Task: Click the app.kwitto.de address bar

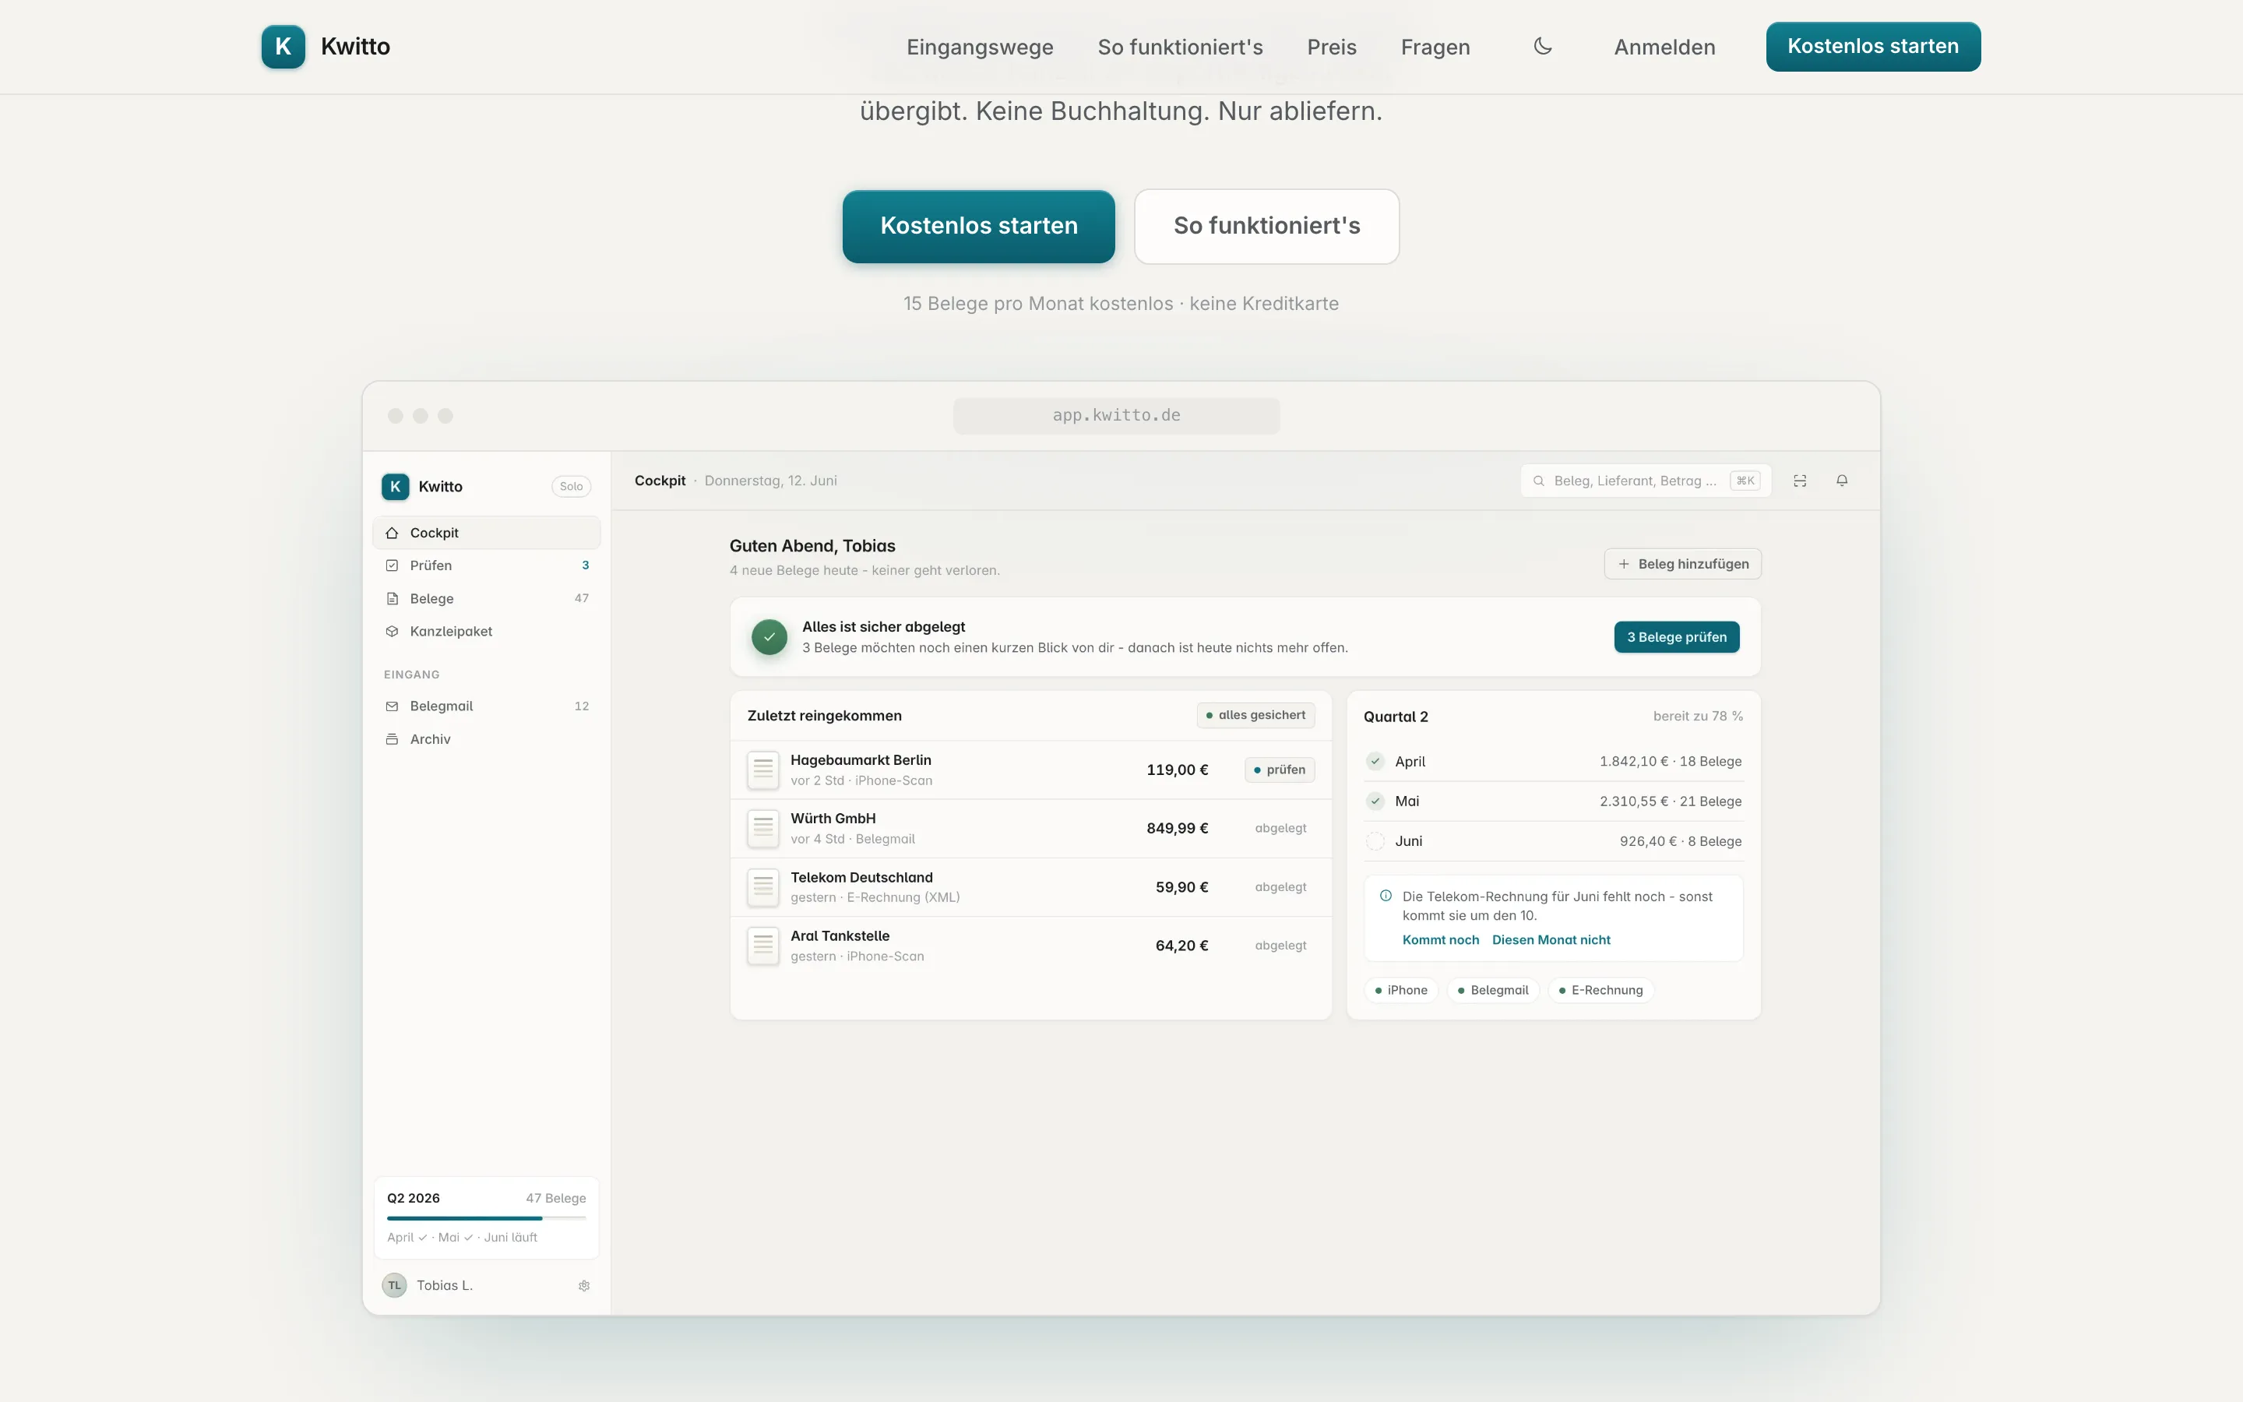Action: point(1116,415)
